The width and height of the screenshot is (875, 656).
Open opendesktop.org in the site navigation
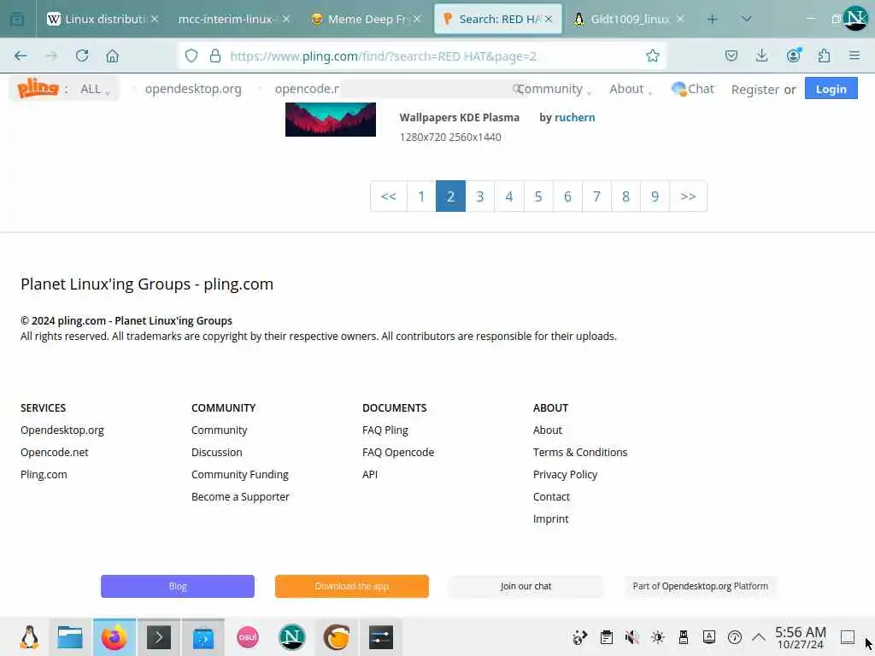point(193,89)
